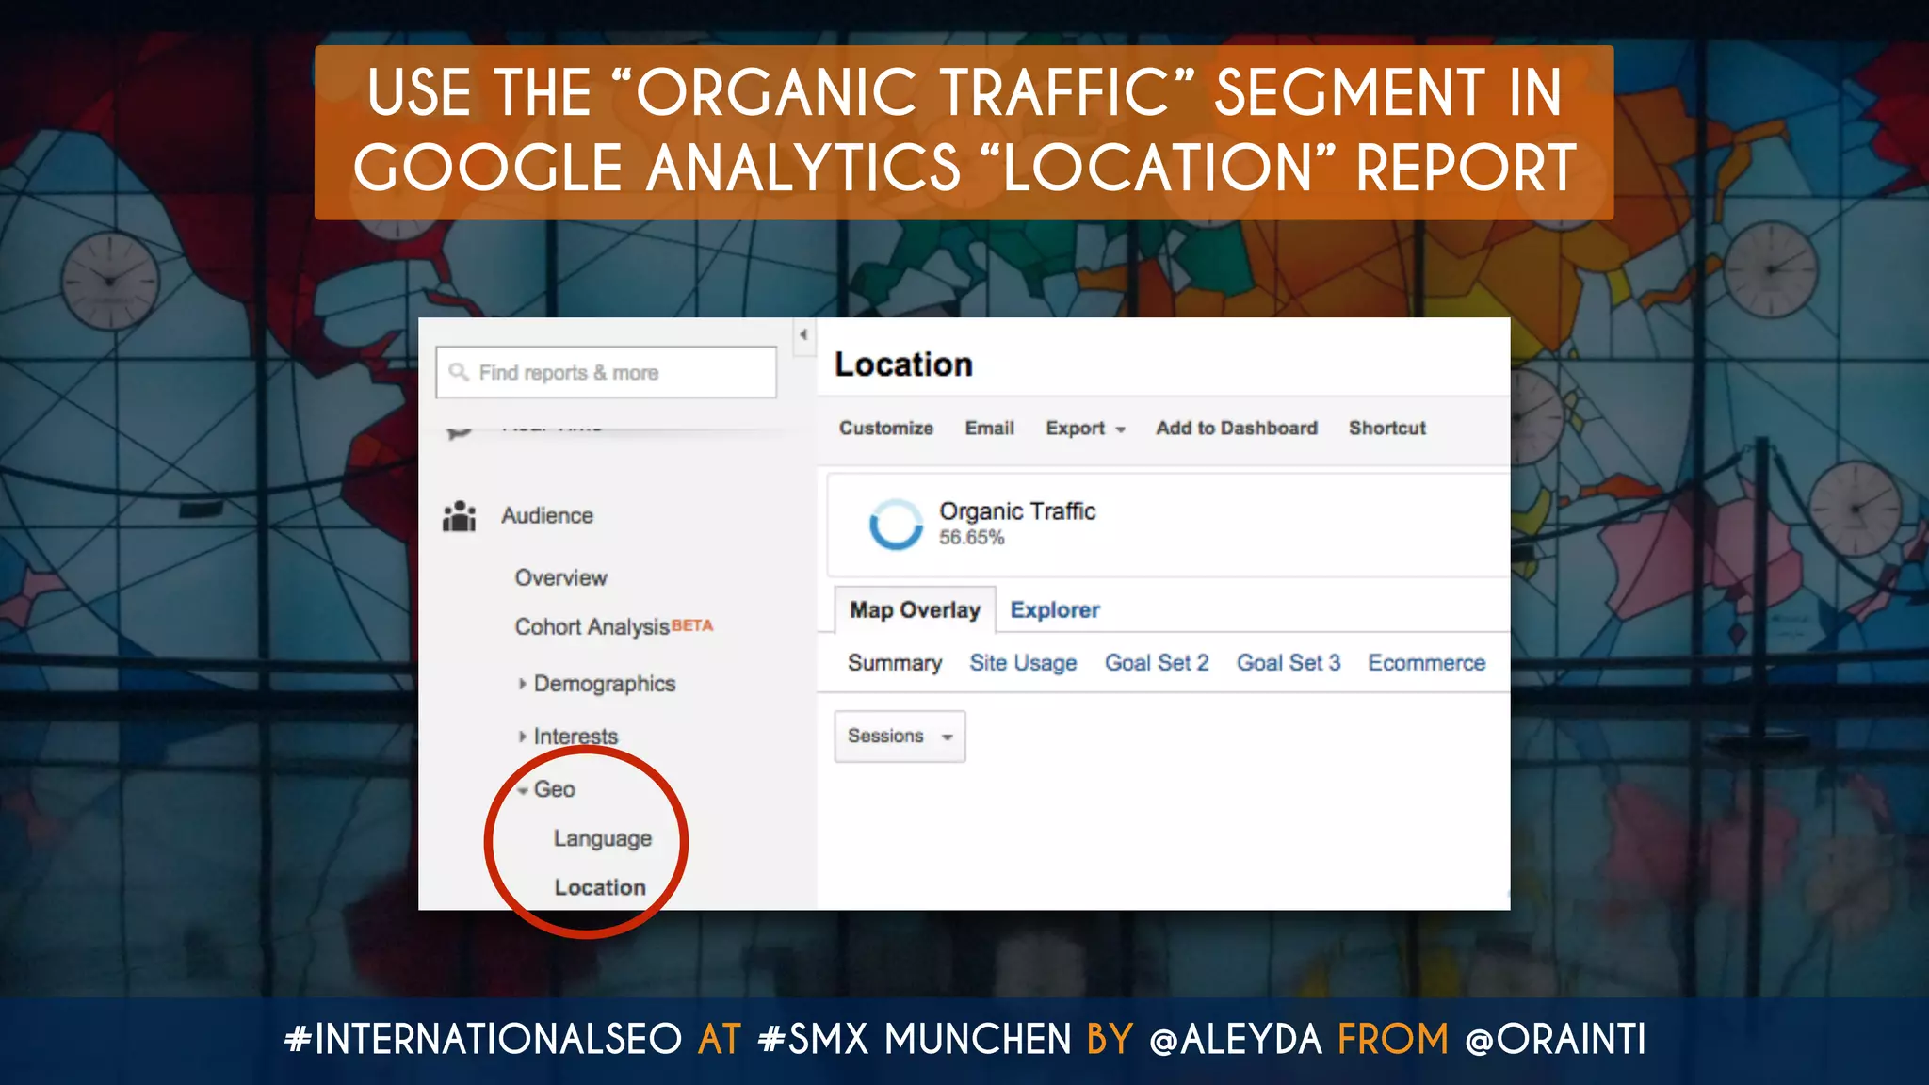Click the Shortcut button

point(1387,428)
